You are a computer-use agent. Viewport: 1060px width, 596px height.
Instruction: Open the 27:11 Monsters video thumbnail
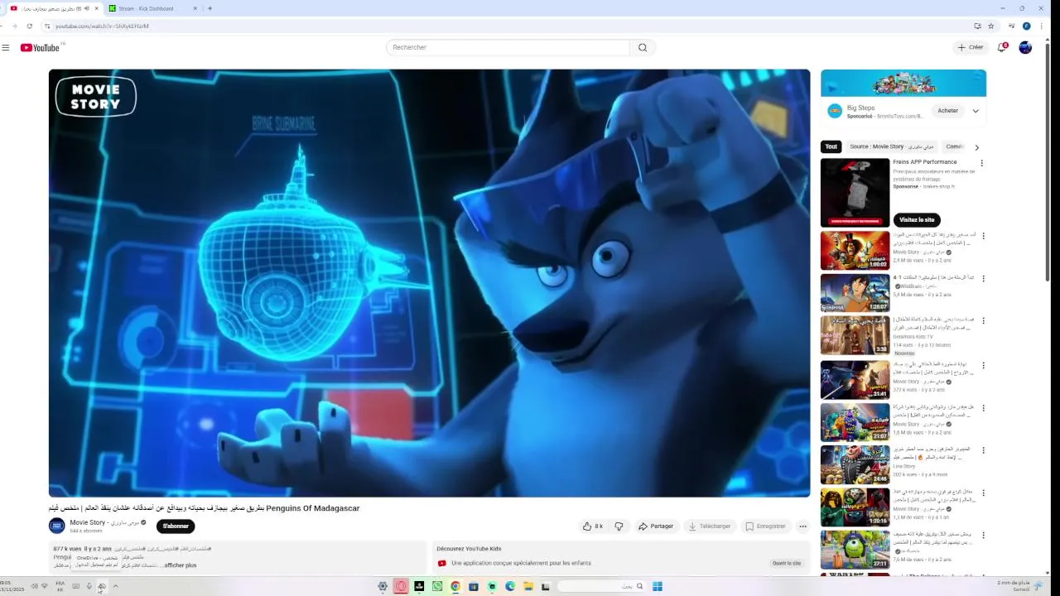(855, 550)
